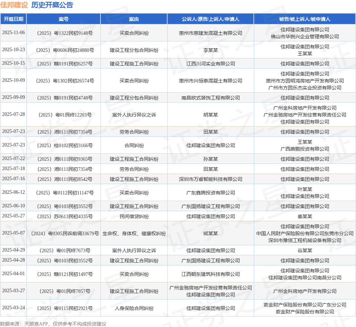Click the date cell 2025-06-12
The height and width of the screenshot is (327, 356).
tap(14, 192)
